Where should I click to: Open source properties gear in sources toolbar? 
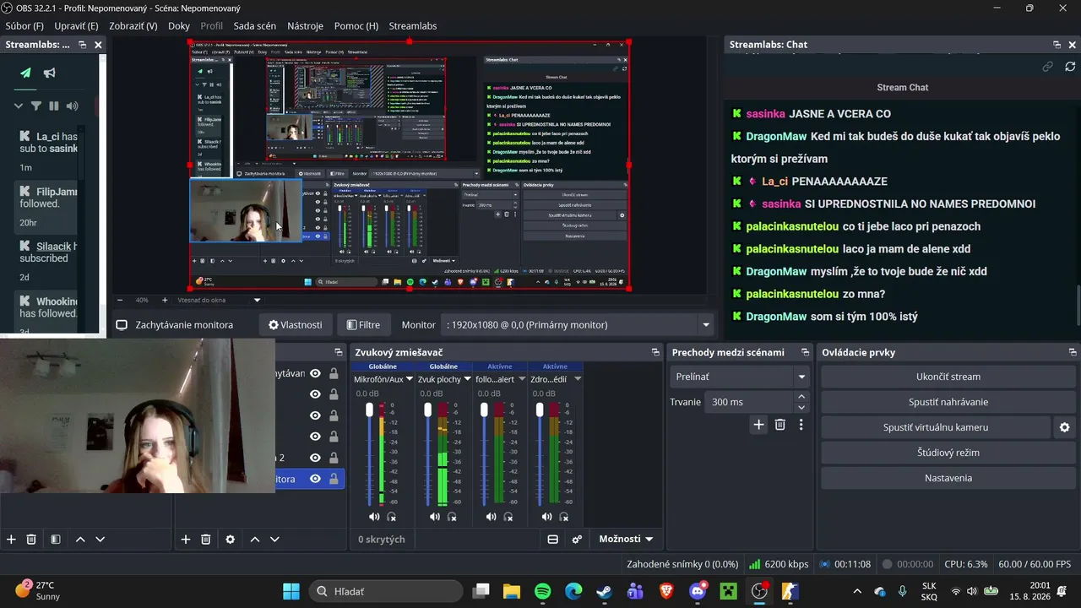(x=230, y=540)
